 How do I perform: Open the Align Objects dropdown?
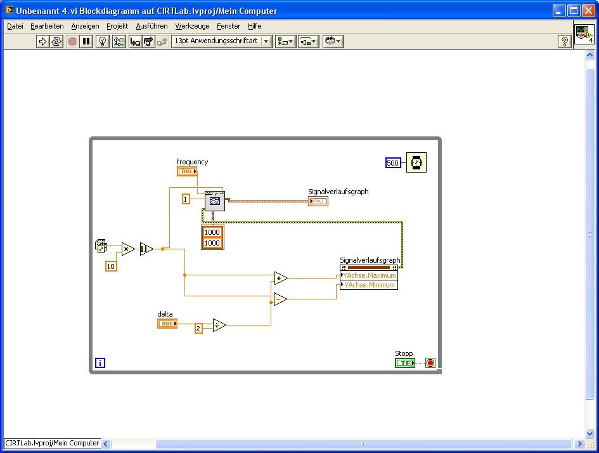(x=285, y=41)
